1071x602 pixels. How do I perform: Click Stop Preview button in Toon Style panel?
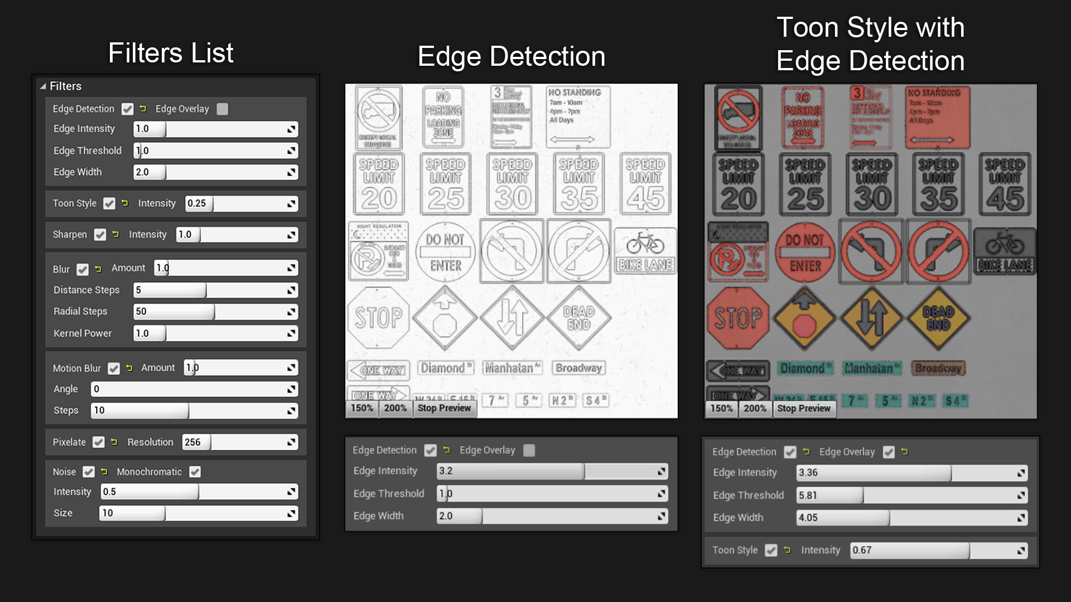803,408
